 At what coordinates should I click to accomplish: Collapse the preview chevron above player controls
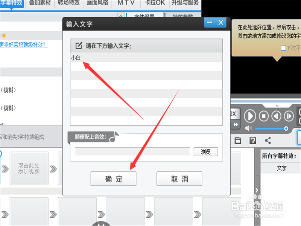point(277,106)
